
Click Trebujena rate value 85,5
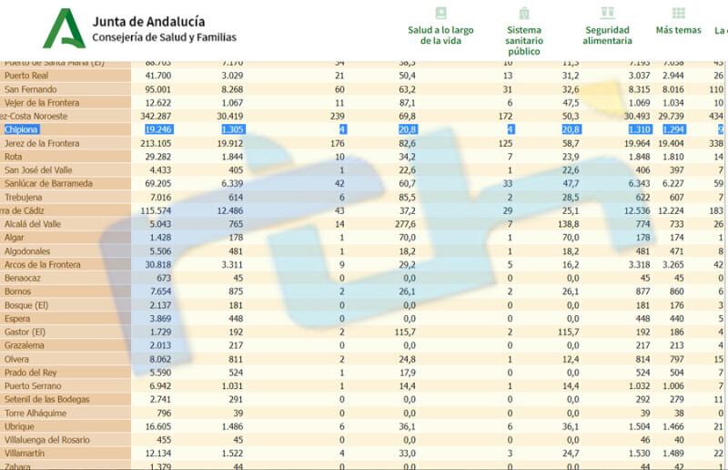407,197
